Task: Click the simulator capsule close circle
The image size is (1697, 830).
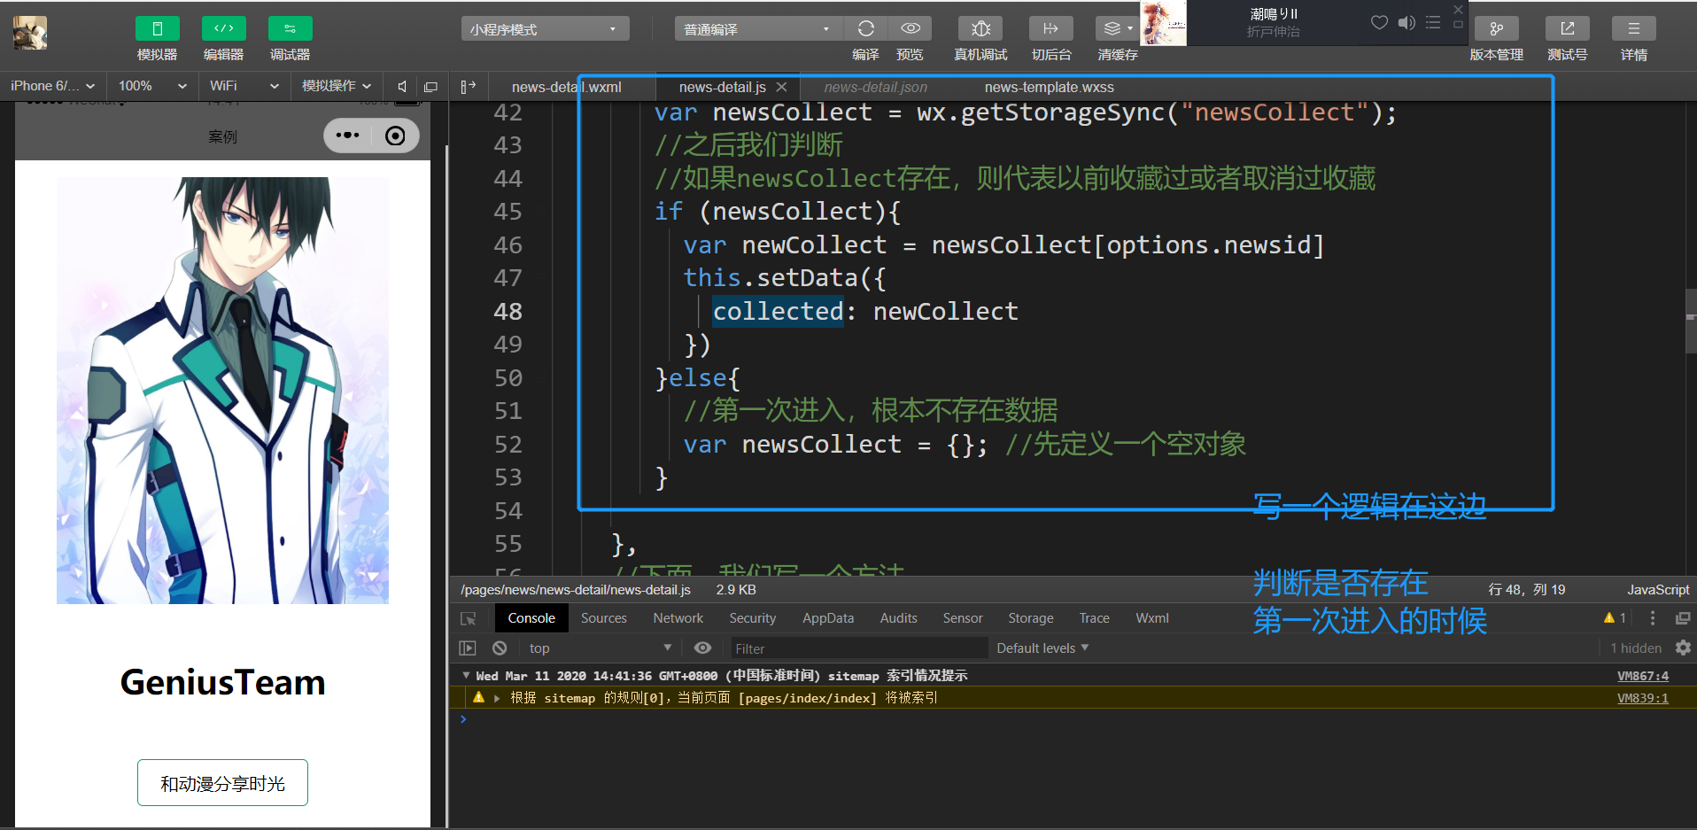Action: 395,136
